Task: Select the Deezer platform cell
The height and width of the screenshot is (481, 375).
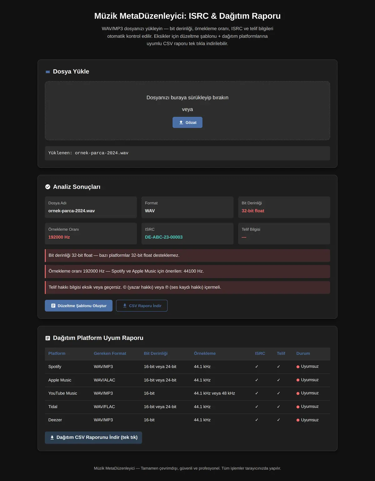Action: [x=55, y=420]
